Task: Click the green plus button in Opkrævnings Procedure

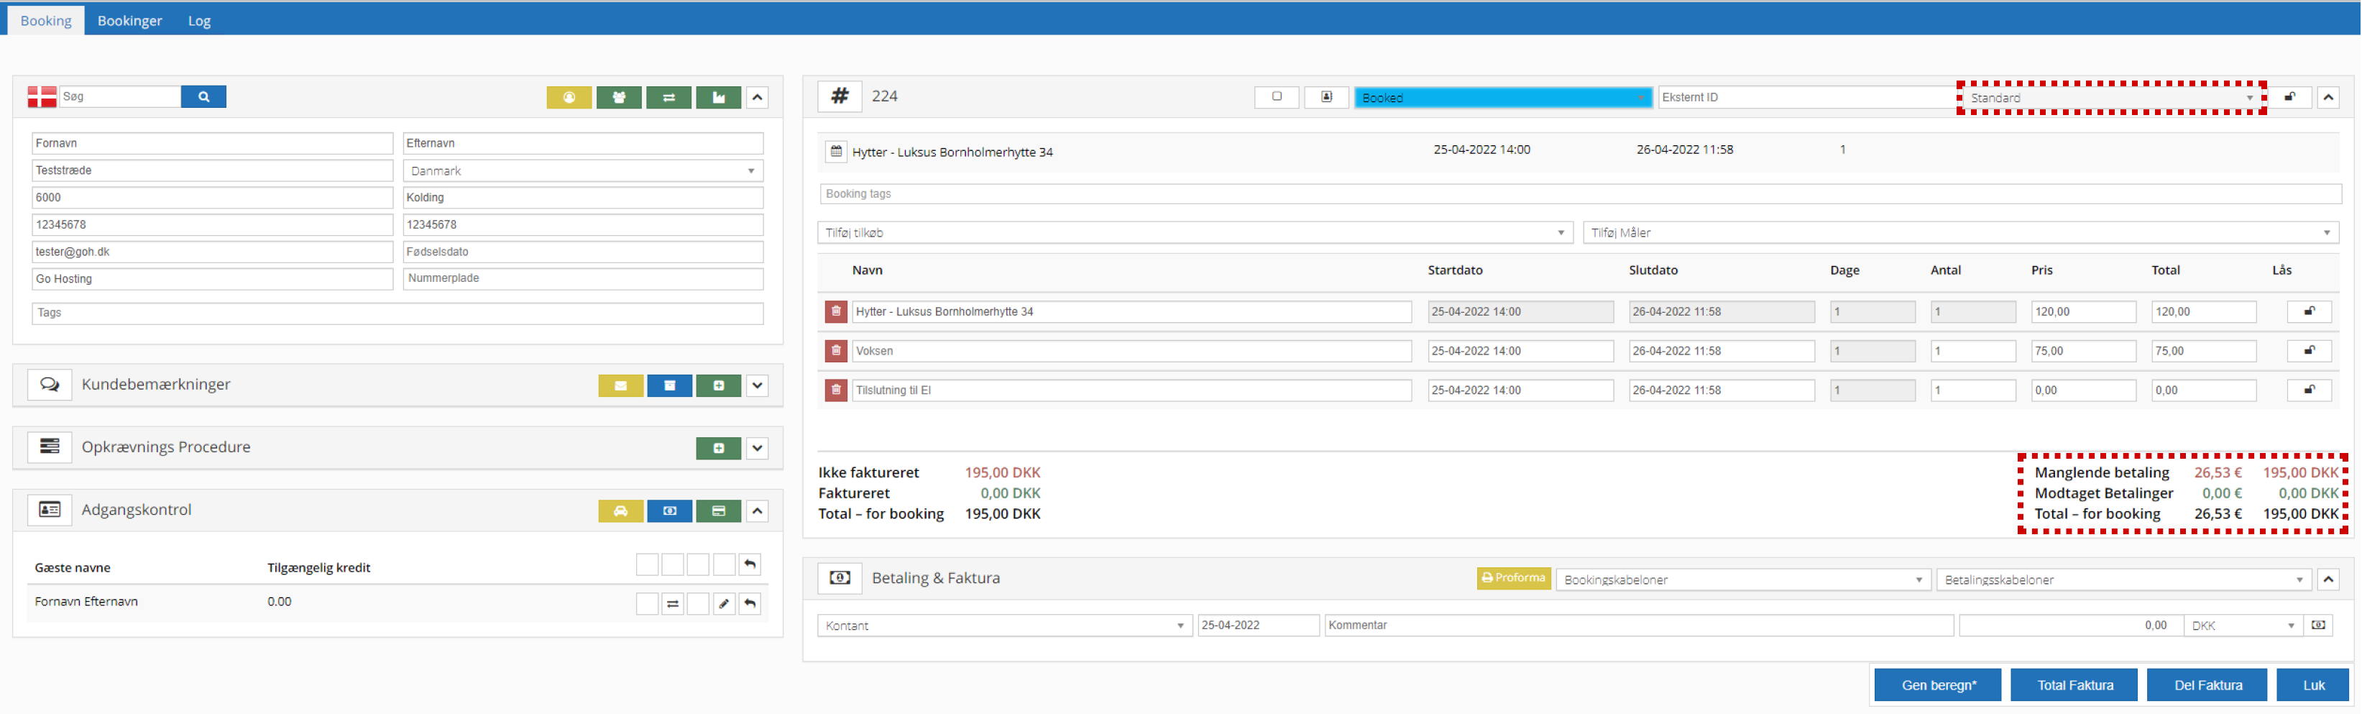Action: point(719,448)
